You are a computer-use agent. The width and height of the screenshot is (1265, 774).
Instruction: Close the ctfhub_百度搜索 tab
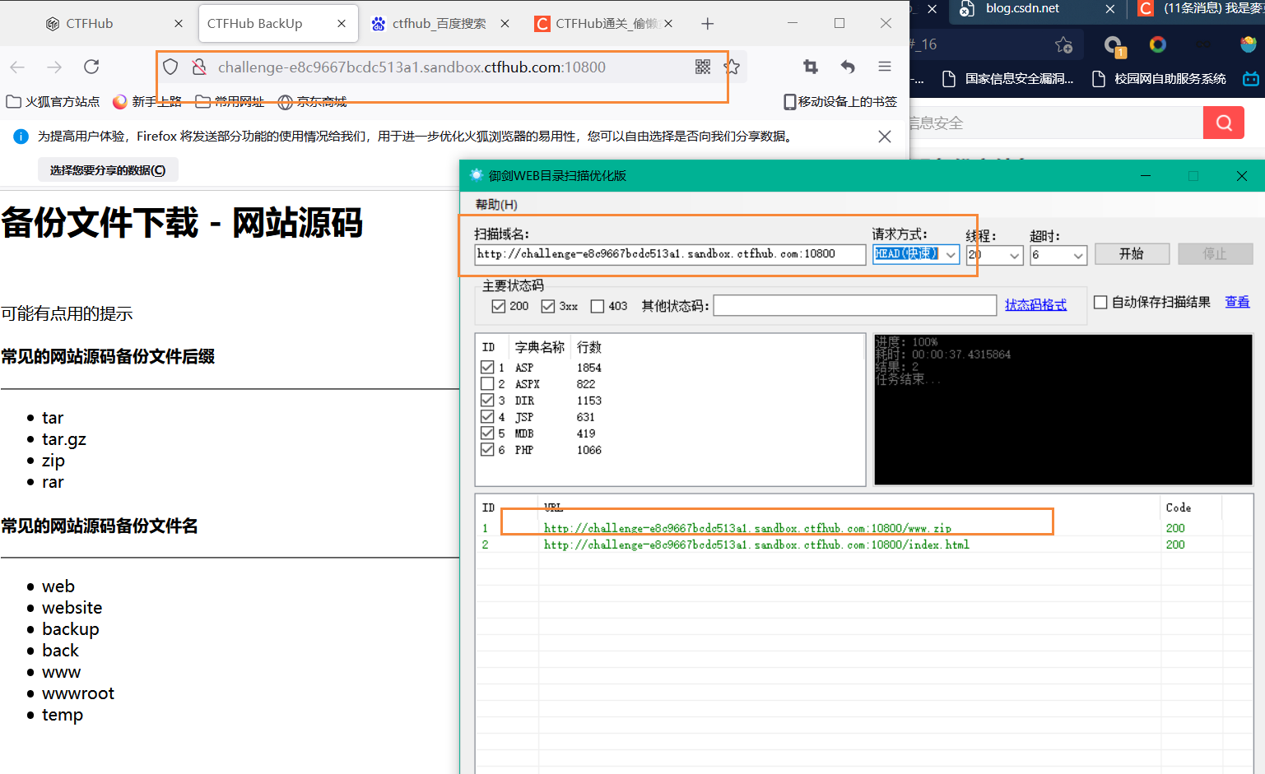[505, 24]
